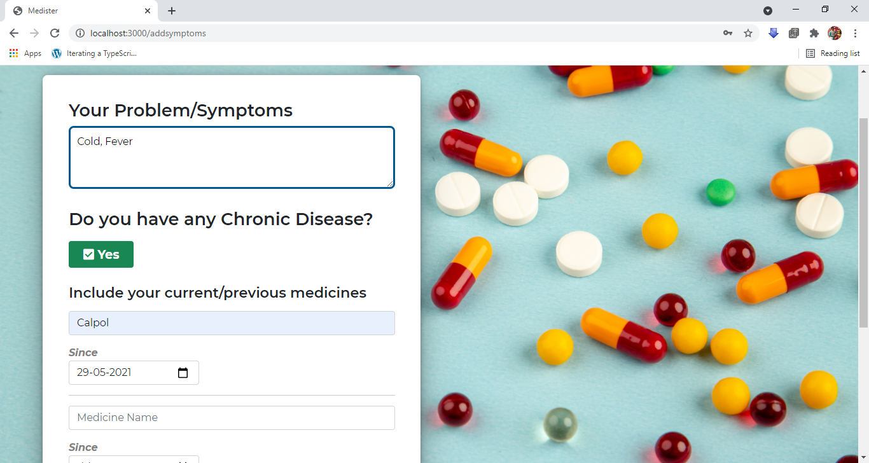The width and height of the screenshot is (869, 463).
Task: Open the saved passwords key icon
Action: click(728, 33)
